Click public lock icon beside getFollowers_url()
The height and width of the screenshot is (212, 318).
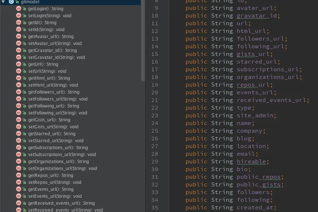(25, 92)
